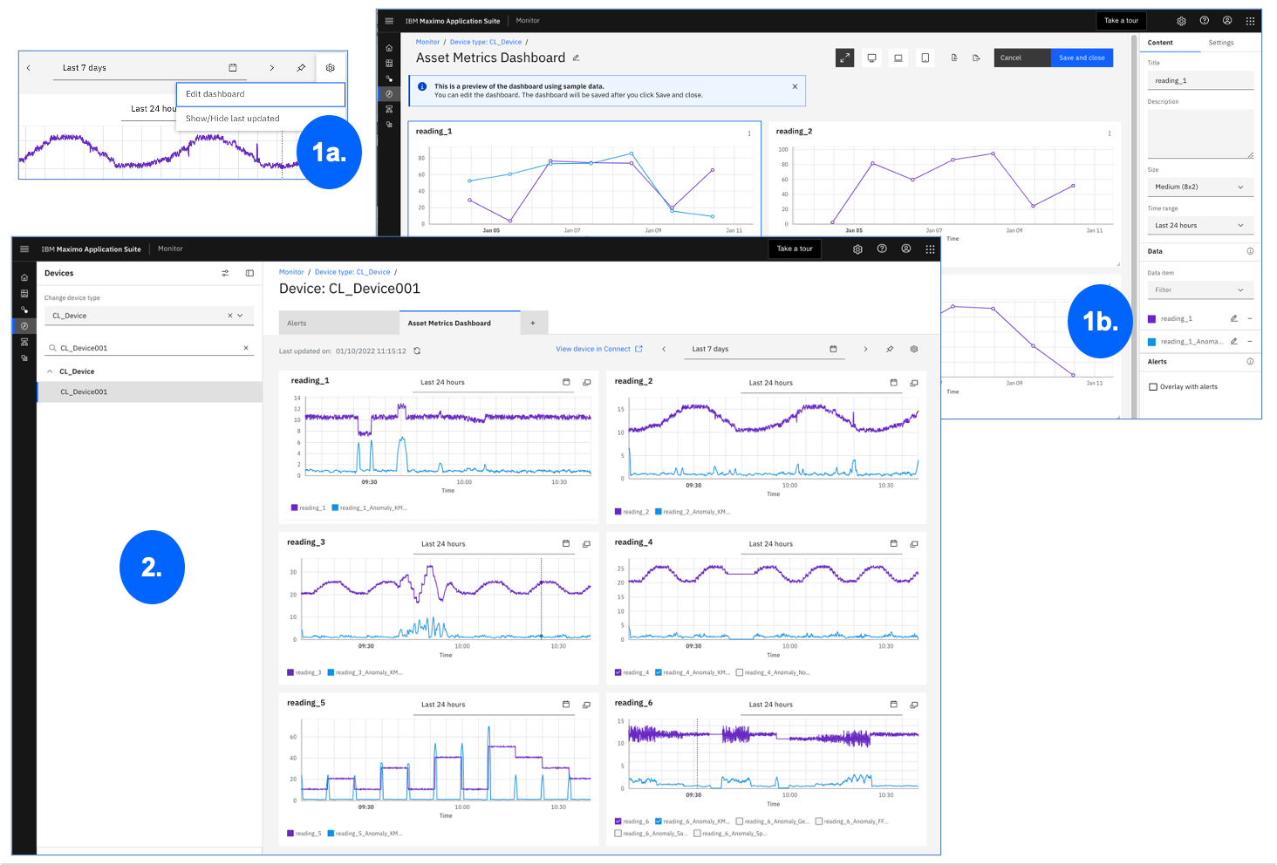The width and height of the screenshot is (1277, 865).
Task: Click reading_1 purple color swatch in Data
Action: 1152,319
